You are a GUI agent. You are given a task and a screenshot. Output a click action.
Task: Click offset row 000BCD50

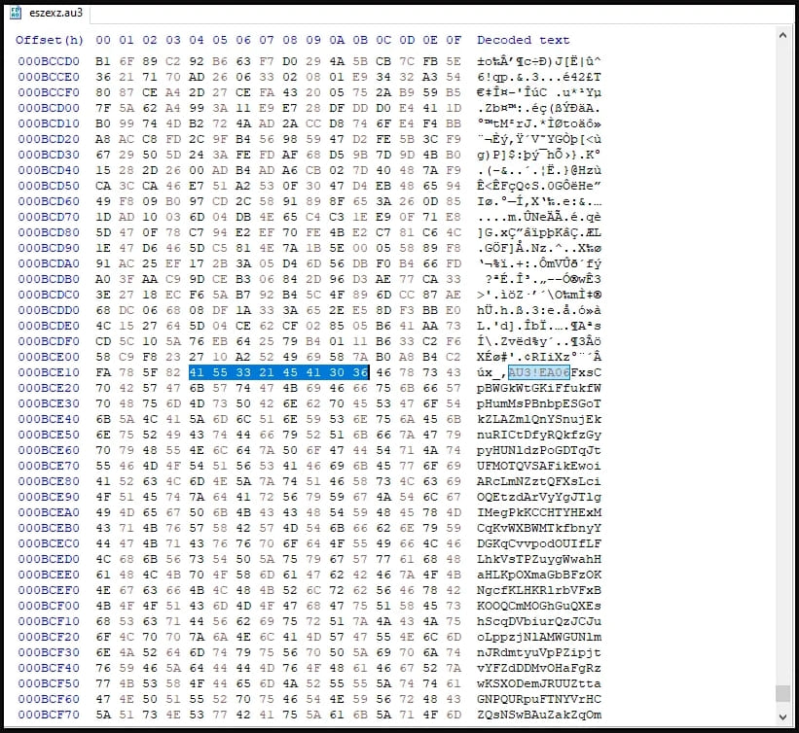49,186
